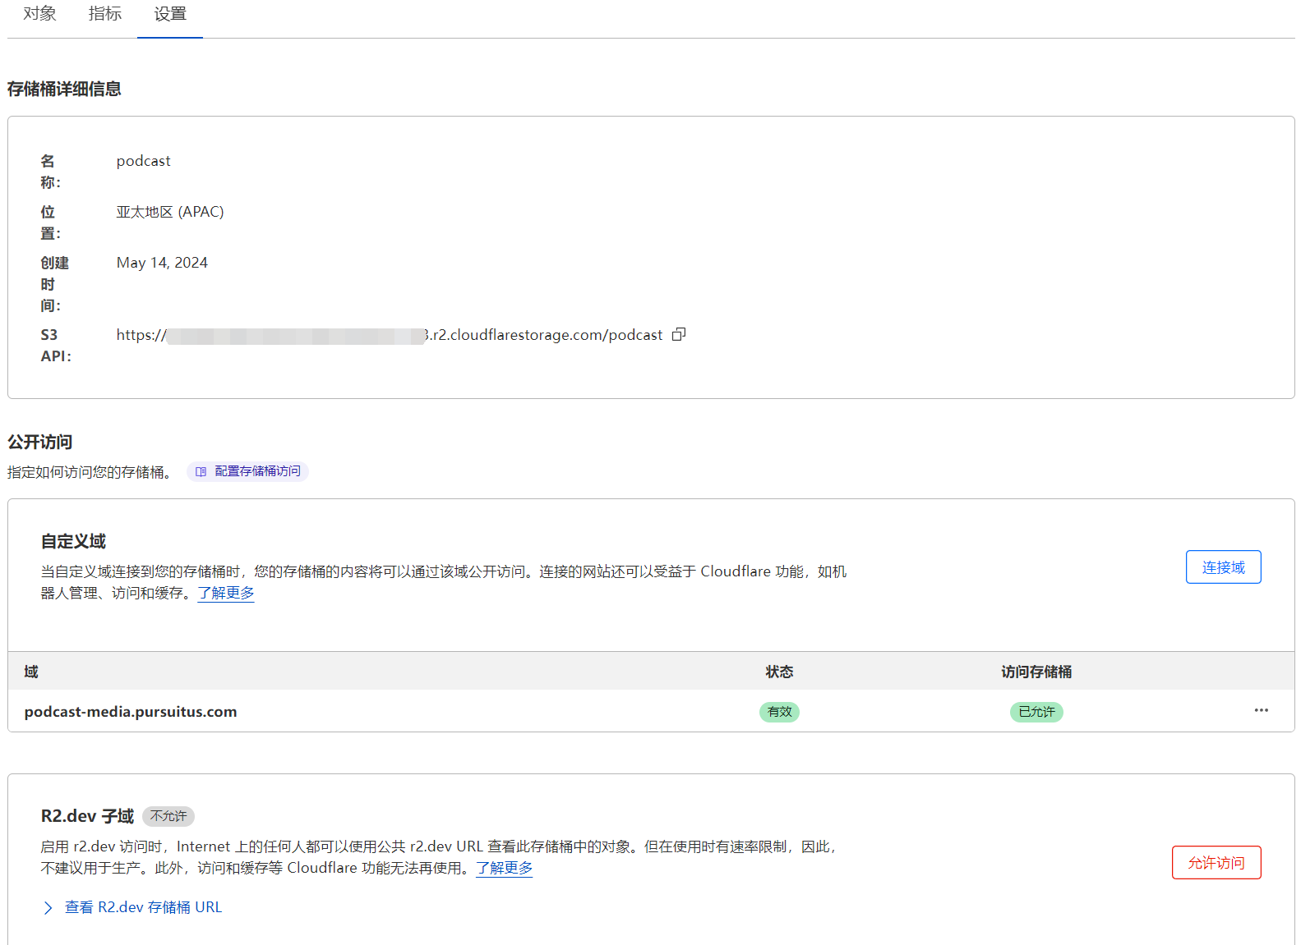Click the creation date May 14, 2024

pos(162,263)
